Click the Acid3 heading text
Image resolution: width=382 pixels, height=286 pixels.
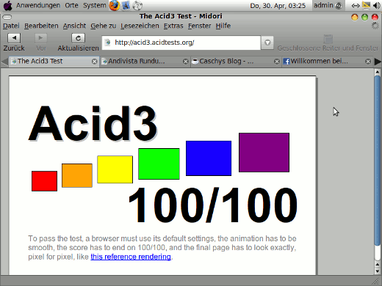click(93, 124)
